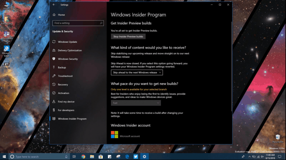Open Microsoft Store from the taskbar
Image resolution: width=286 pixels, height=160 pixels.
coord(101,157)
